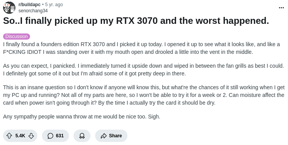Filter by the Discussion flair tag
288x145 pixels.
pyautogui.click(x=17, y=36)
